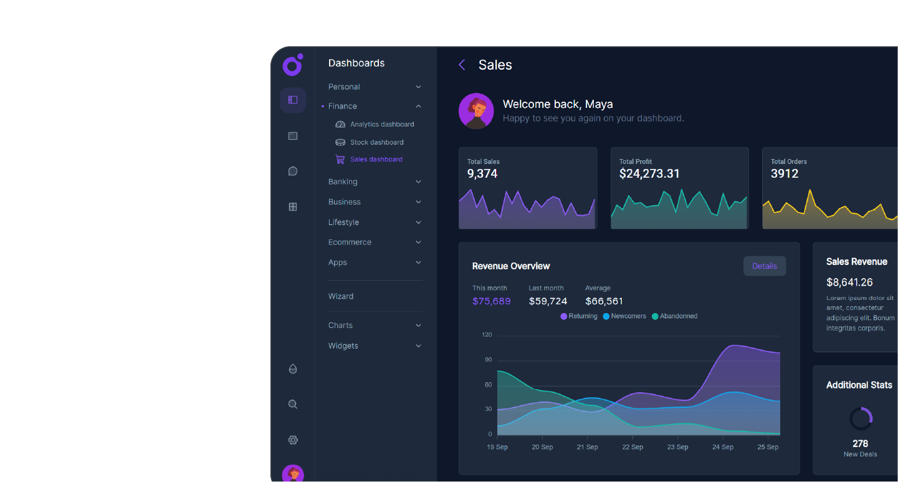
Task: Toggle the Abandonned series in chart legend
Action: [x=674, y=316]
